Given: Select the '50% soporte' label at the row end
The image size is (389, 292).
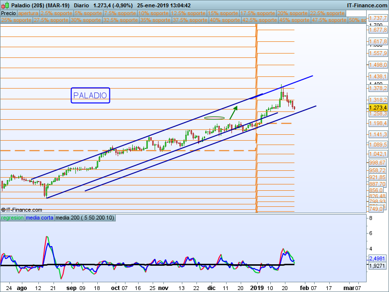Looking at the screenshot, I should 356,20.
